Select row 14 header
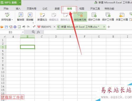 [x=3, y=87]
